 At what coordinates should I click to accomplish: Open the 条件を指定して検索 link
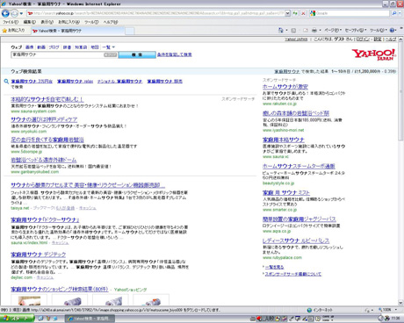175,54
